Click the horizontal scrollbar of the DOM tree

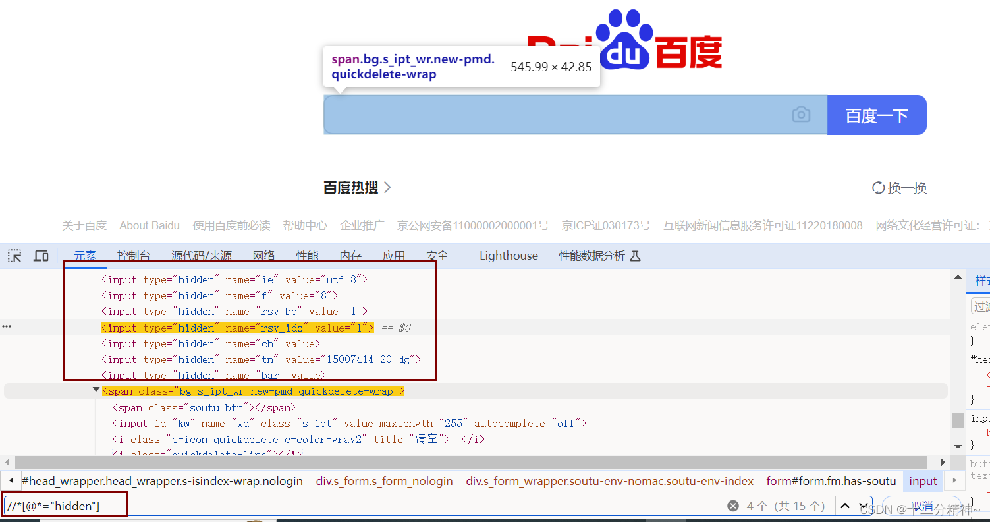pyautogui.click(x=470, y=462)
